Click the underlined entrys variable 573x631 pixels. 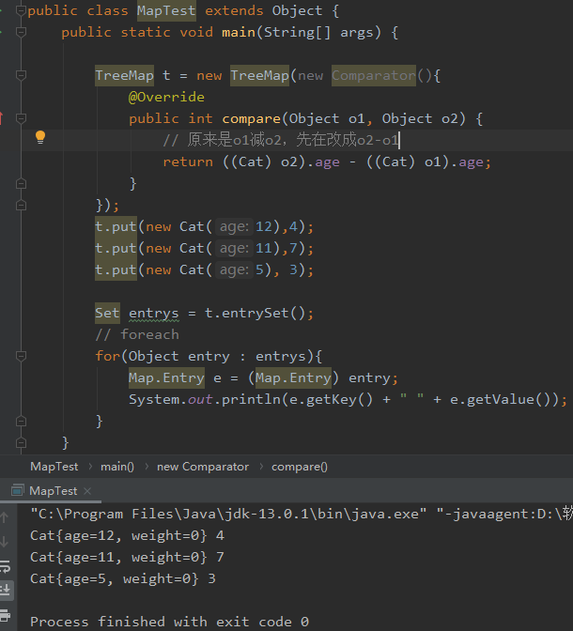[153, 313]
